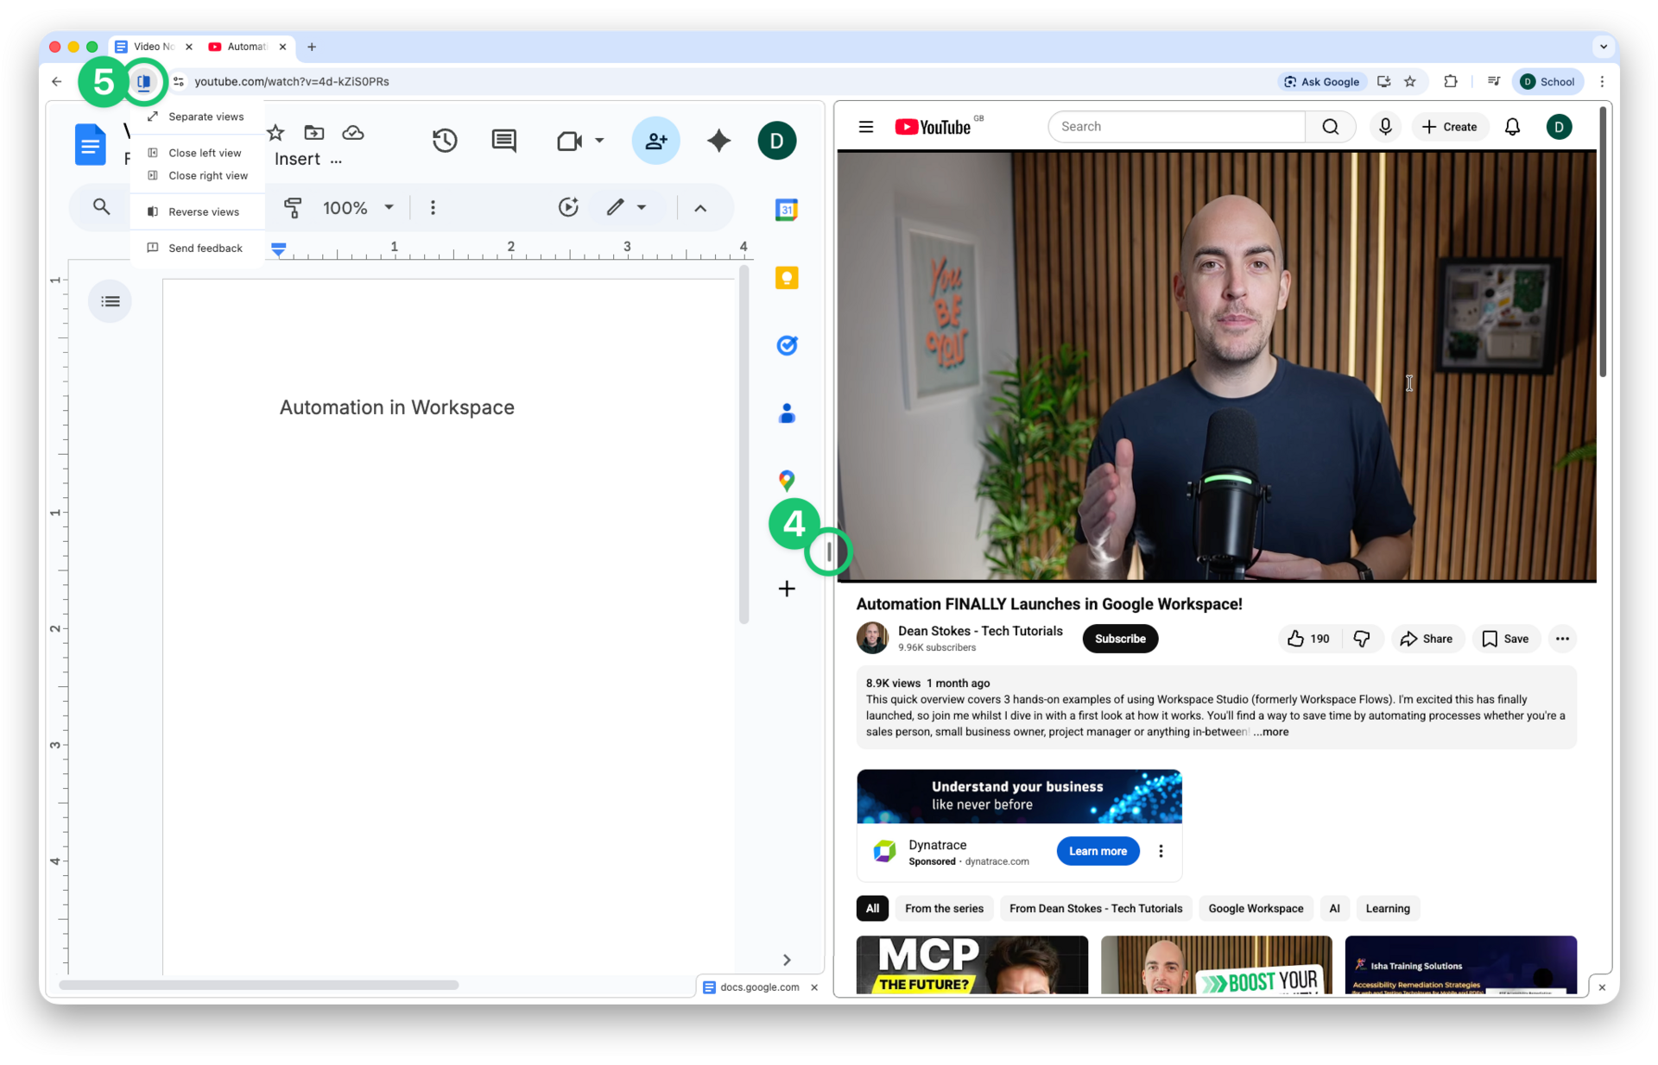The width and height of the screenshot is (1658, 1065).
Task: Switch to the Google Workspace filter chip
Action: [1256, 908]
